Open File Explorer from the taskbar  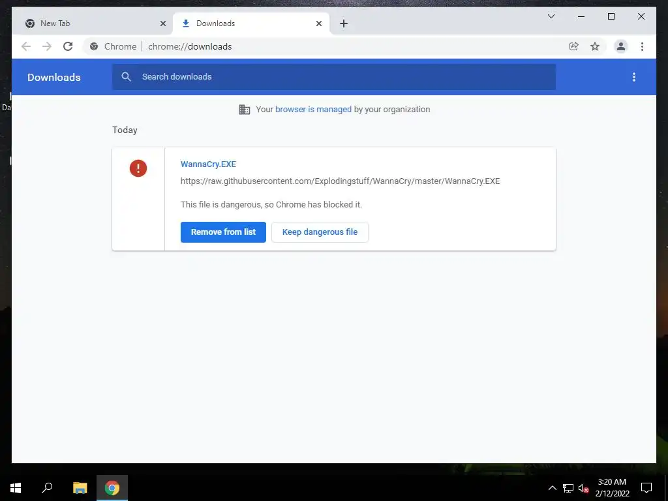click(80, 488)
